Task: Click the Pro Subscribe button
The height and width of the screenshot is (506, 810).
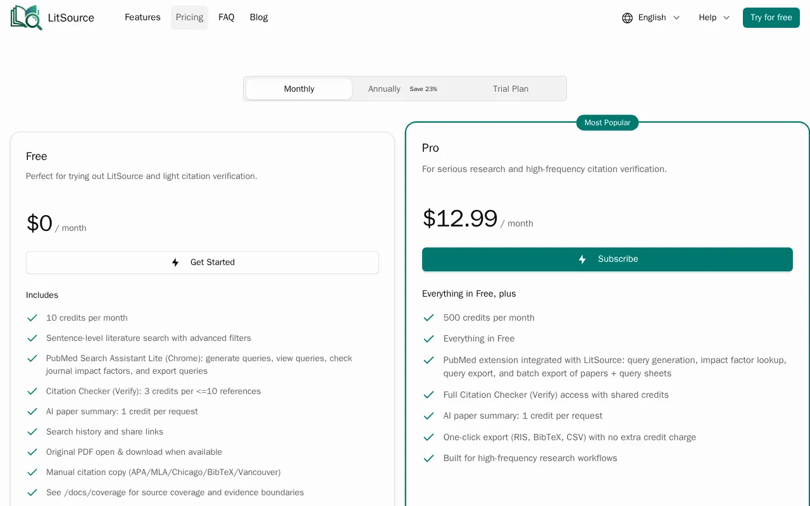Action: [x=607, y=259]
